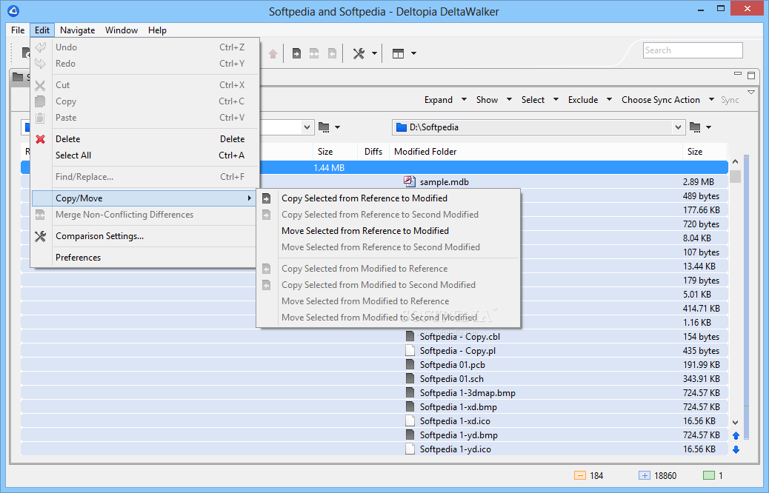Select the Softpedia 1-yd.bmp file row
The width and height of the screenshot is (769, 493).
374,435
